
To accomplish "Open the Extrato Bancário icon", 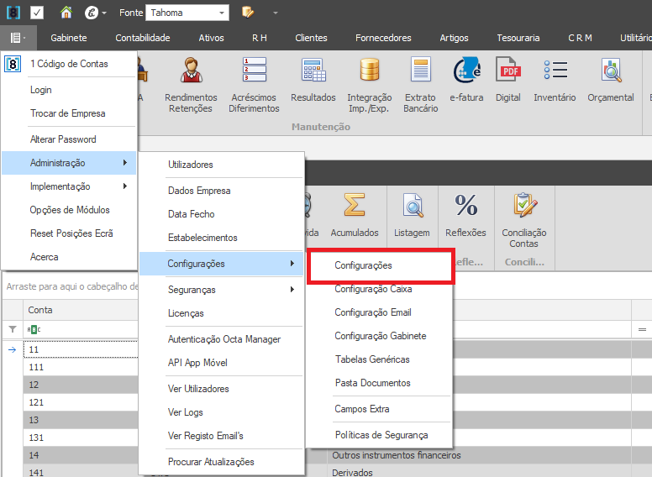I will pos(420,84).
